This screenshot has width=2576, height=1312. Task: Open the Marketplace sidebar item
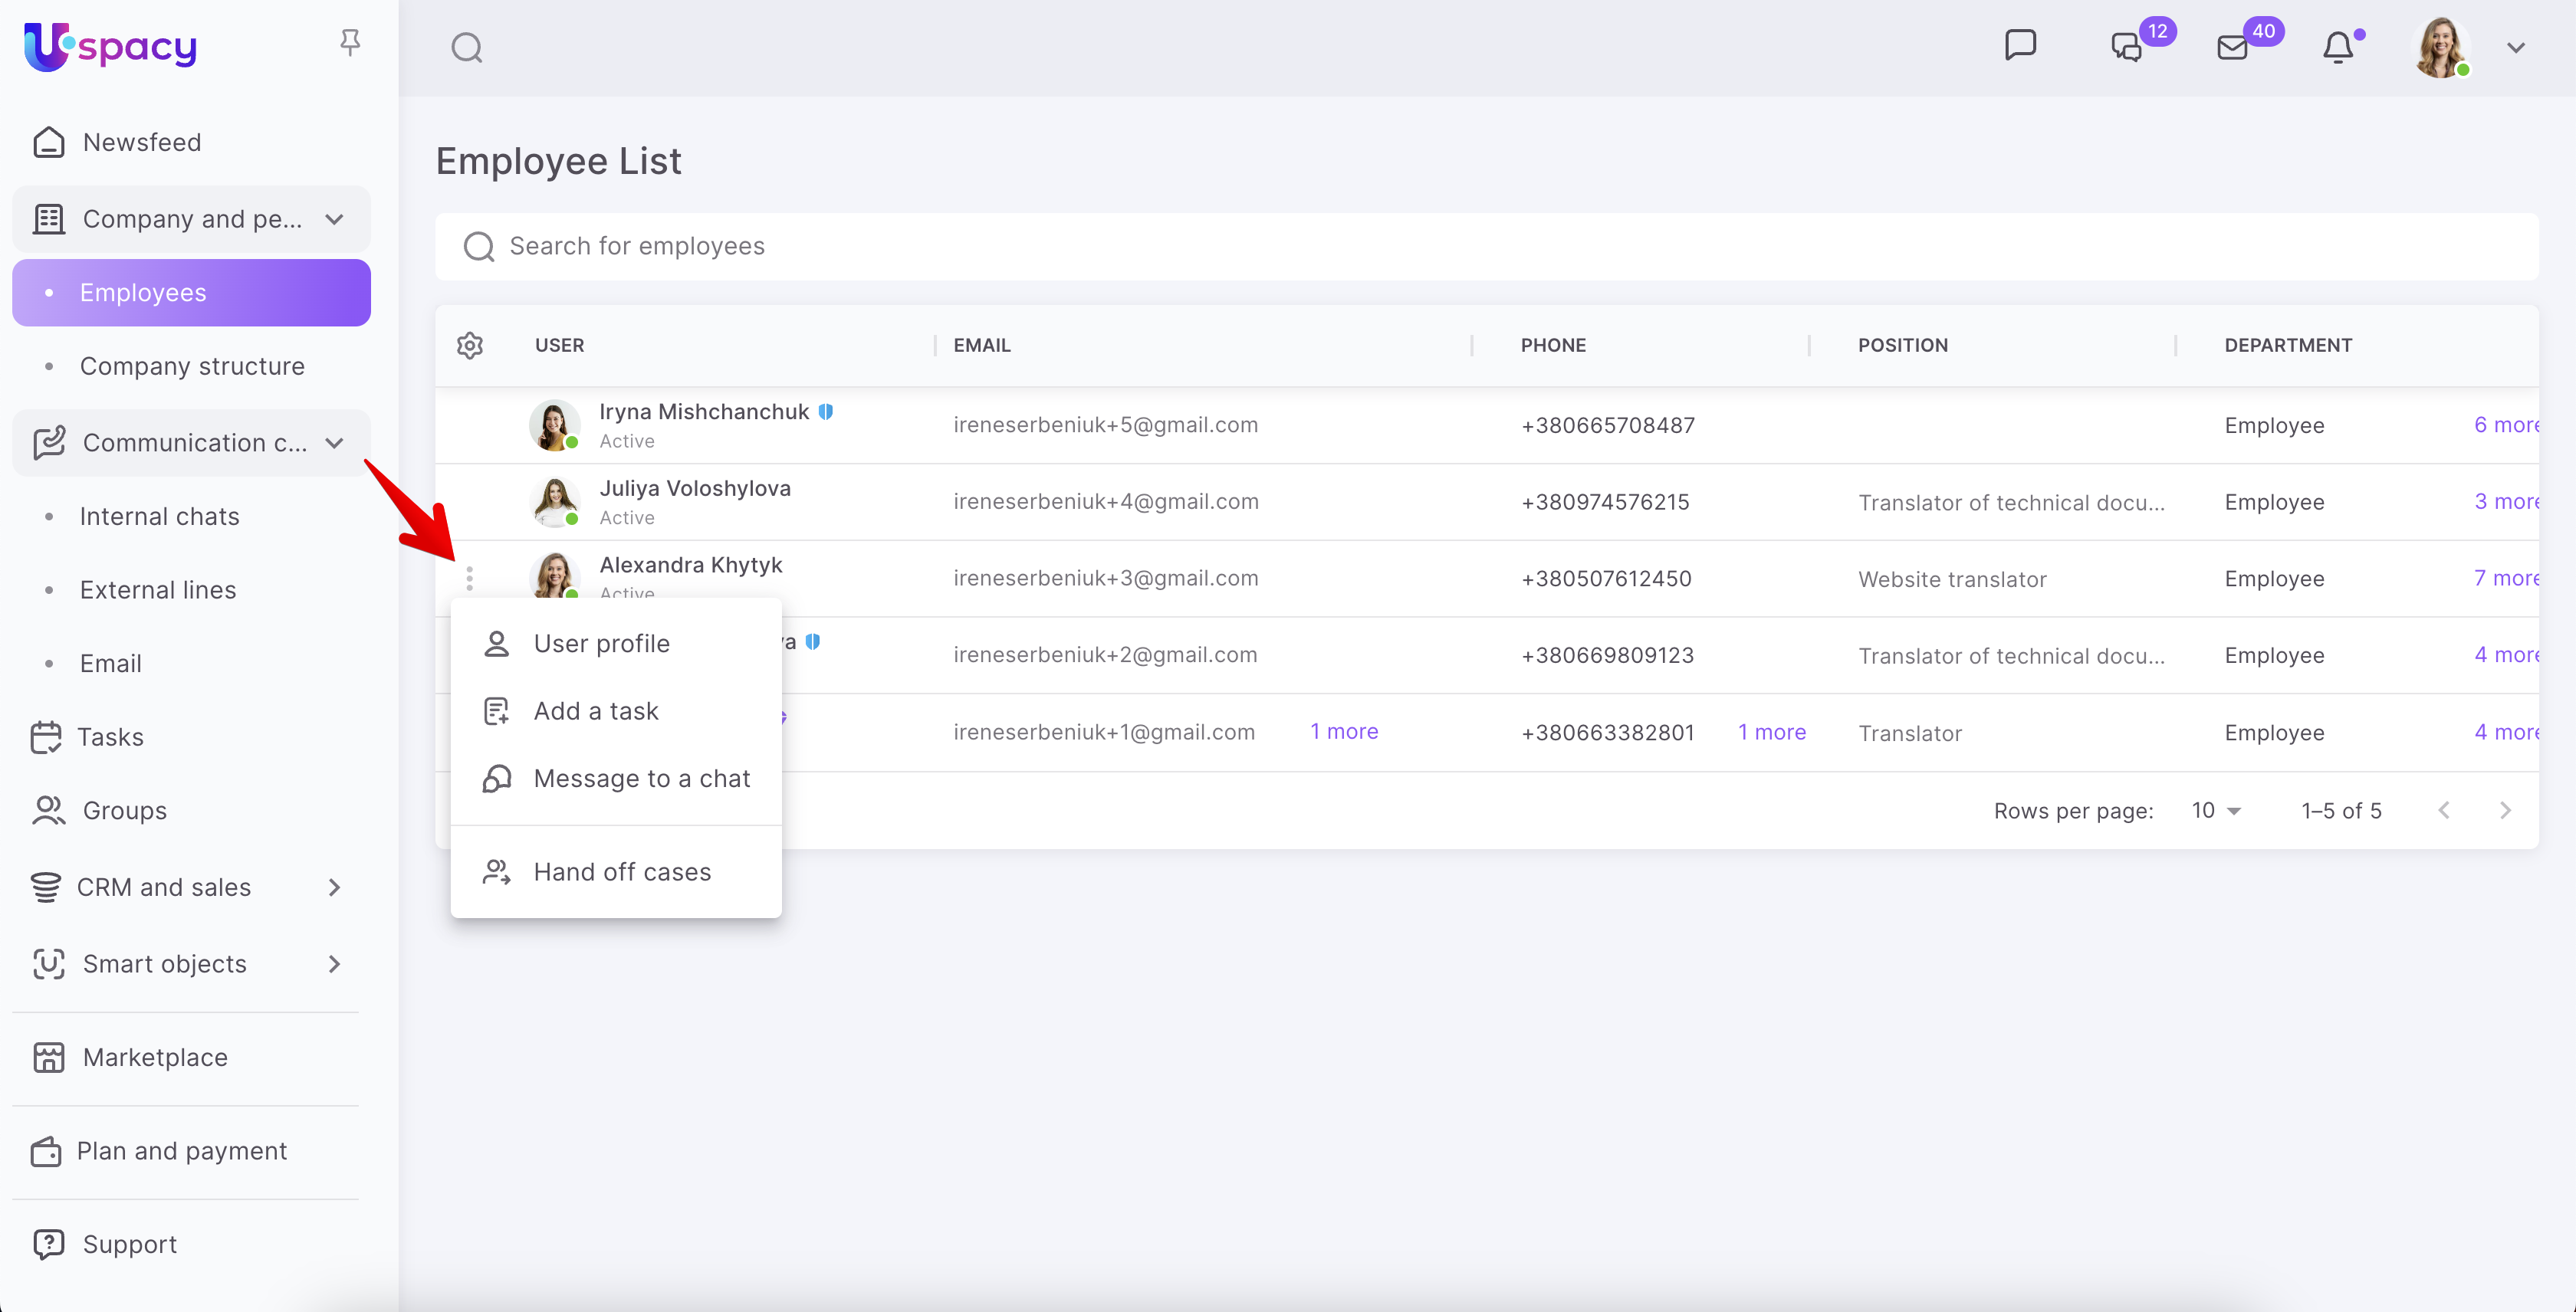(155, 1058)
